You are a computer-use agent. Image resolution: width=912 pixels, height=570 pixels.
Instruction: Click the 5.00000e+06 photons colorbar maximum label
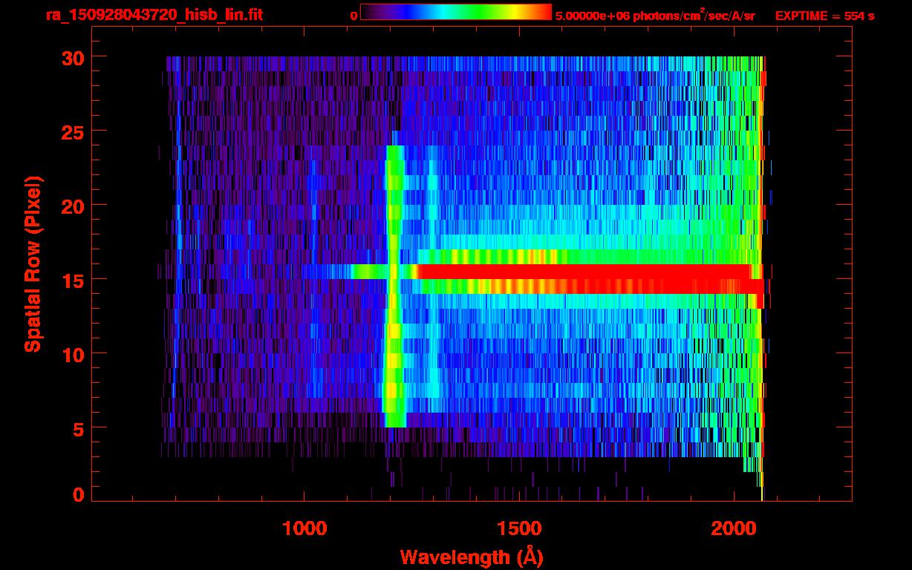pyautogui.click(x=655, y=16)
